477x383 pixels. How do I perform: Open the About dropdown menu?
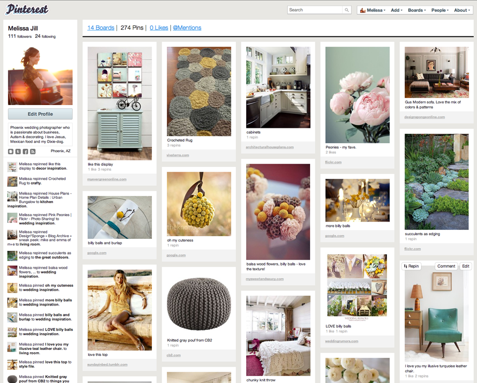[461, 10]
